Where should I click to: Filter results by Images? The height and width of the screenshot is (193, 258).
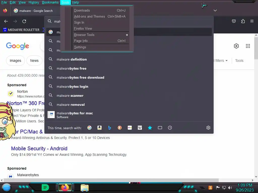pyautogui.click(x=15, y=61)
